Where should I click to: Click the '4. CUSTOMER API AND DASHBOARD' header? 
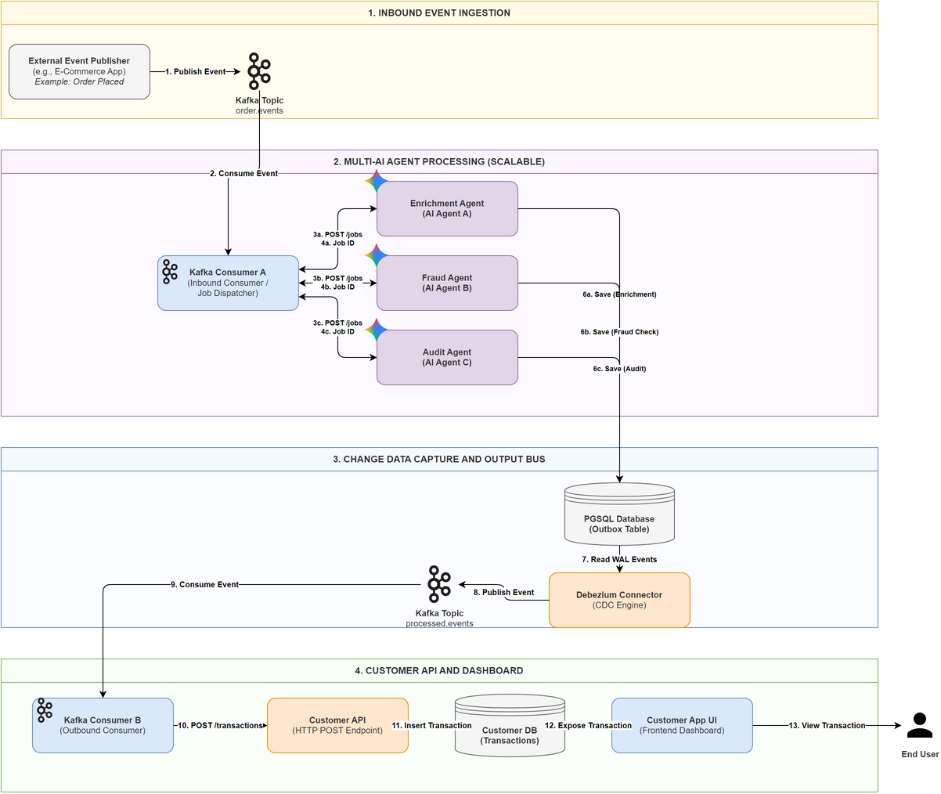[x=439, y=671]
